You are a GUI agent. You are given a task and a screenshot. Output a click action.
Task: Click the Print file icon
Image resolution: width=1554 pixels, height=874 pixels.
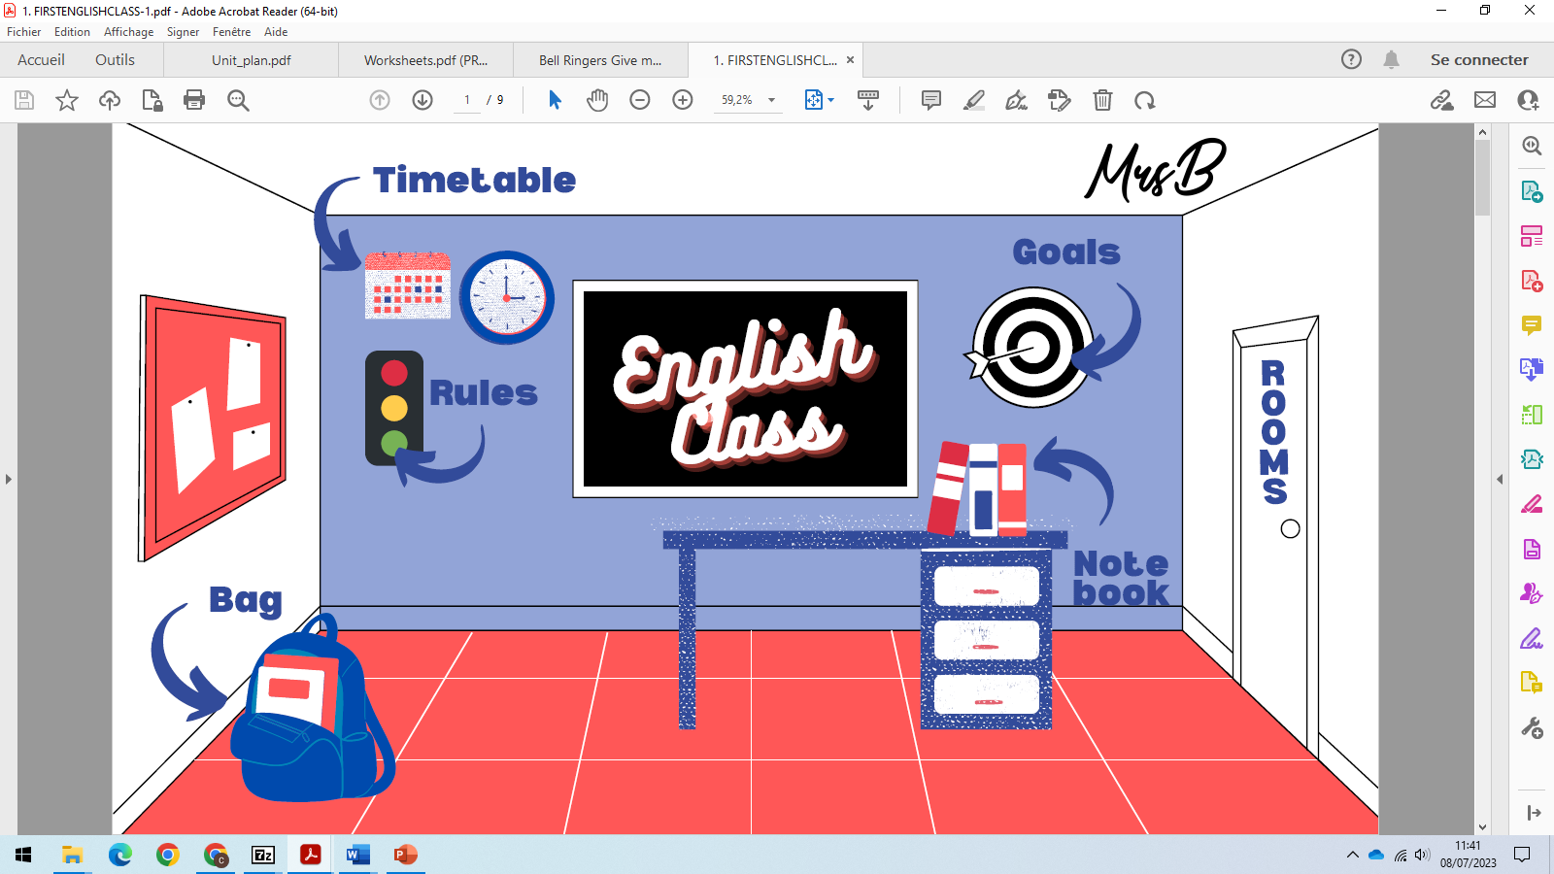pyautogui.click(x=194, y=100)
